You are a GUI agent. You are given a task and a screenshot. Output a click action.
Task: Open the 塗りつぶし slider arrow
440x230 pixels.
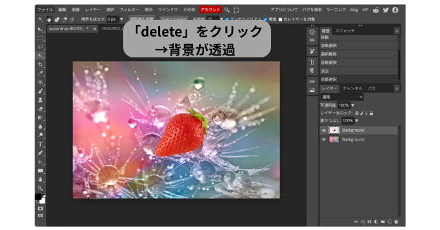[x=357, y=120]
